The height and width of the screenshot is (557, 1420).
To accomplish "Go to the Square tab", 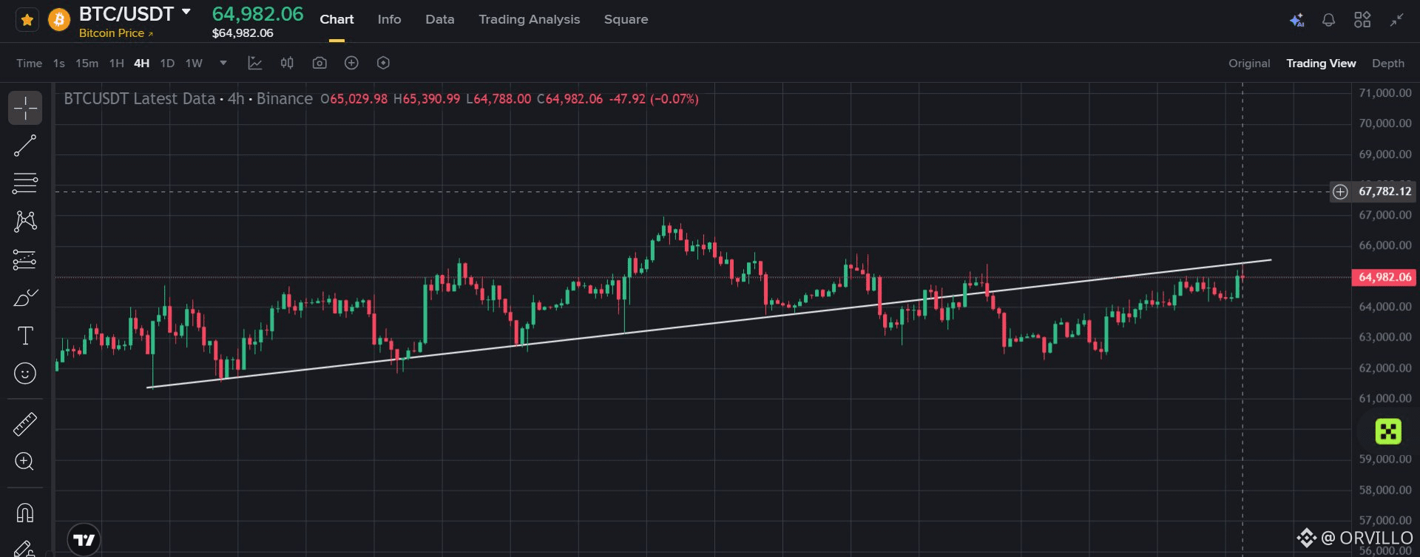I will point(626,19).
